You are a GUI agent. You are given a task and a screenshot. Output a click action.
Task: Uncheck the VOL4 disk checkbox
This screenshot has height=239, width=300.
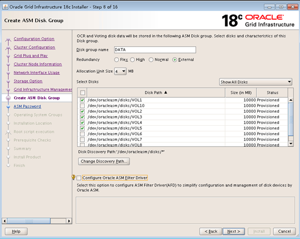[82, 123]
